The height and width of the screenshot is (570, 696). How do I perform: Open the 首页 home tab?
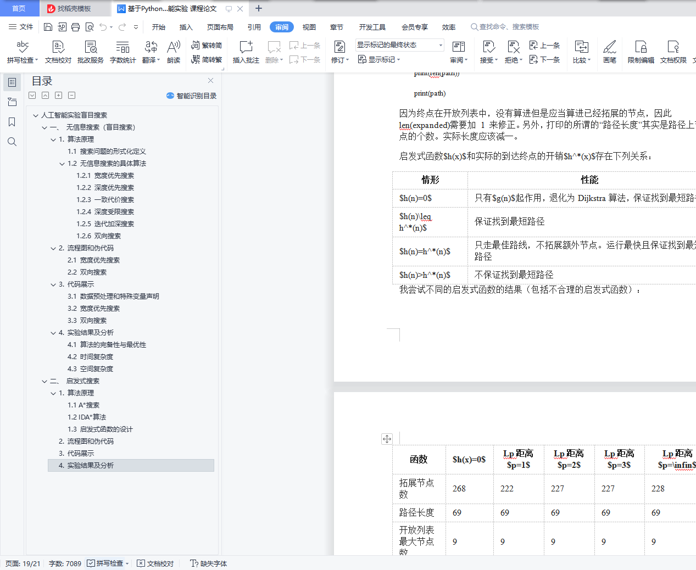coord(19,8)
